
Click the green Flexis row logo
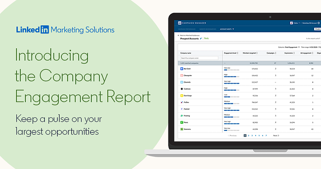click(182, 123)
